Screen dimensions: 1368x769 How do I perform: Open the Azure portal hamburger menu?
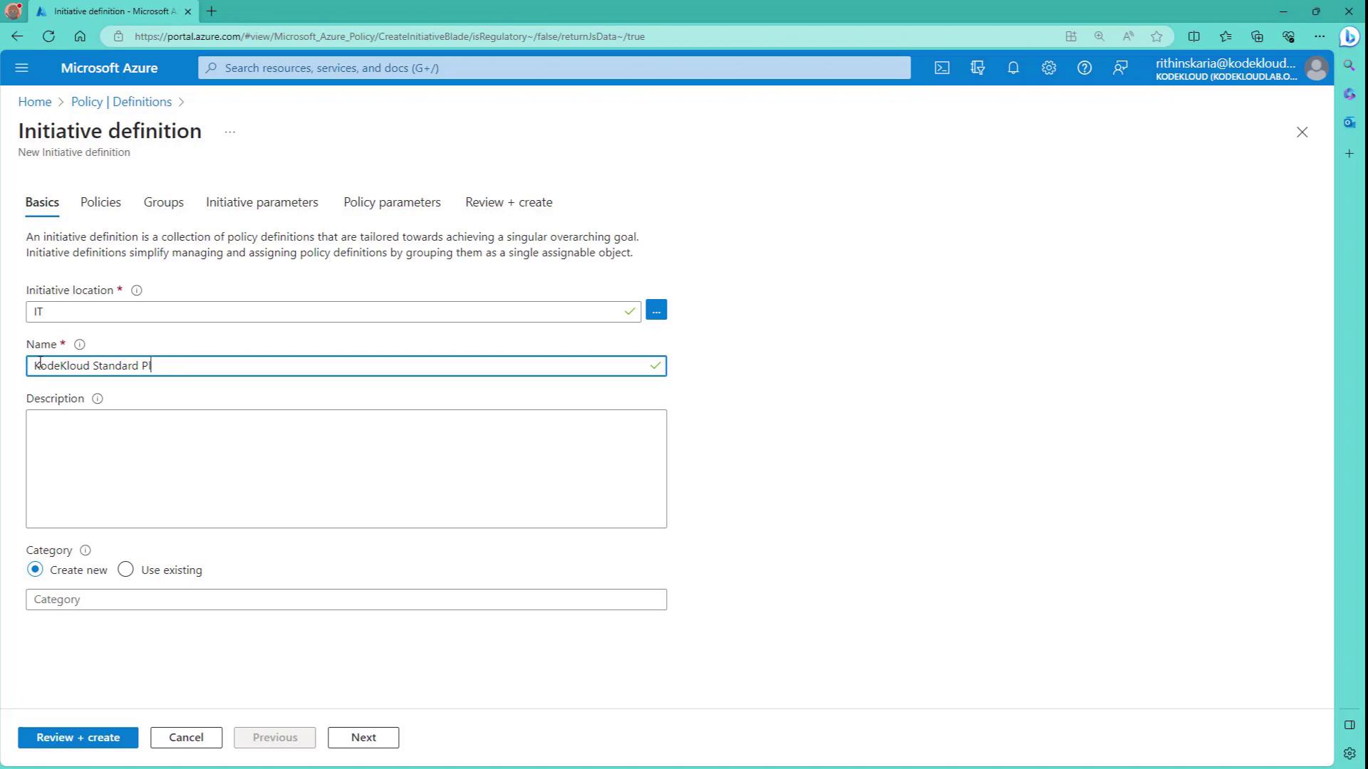tap(21, 68)
